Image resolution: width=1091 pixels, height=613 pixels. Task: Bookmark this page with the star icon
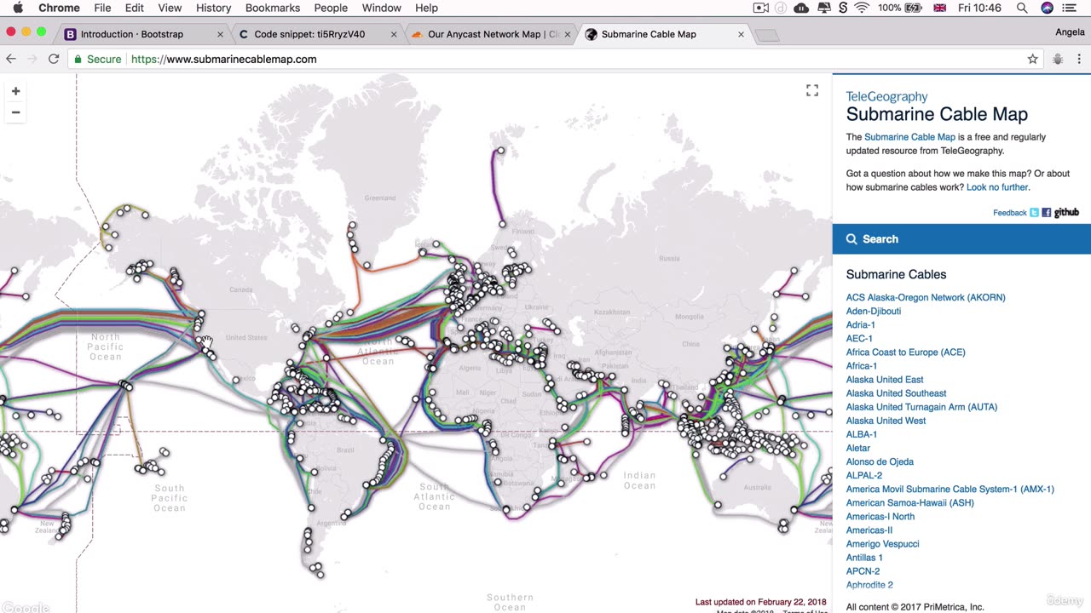click(x=1033, y=59)
